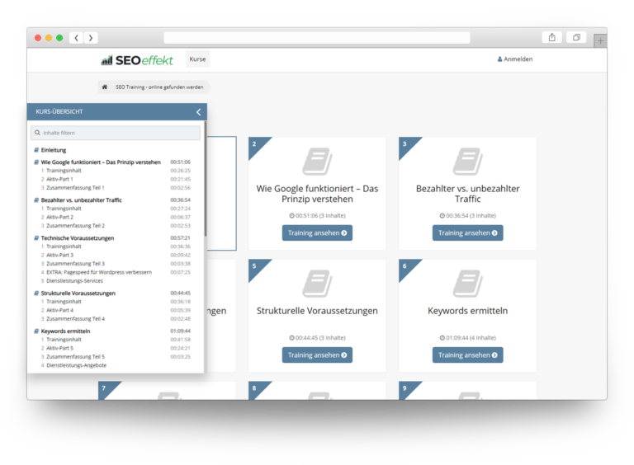Click the browser address bar
Screen dimensions: 634x465
[317, 38]
